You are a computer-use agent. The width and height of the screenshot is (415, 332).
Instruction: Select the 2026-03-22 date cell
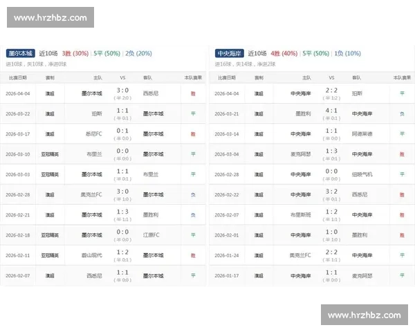[x=18, y=114]
